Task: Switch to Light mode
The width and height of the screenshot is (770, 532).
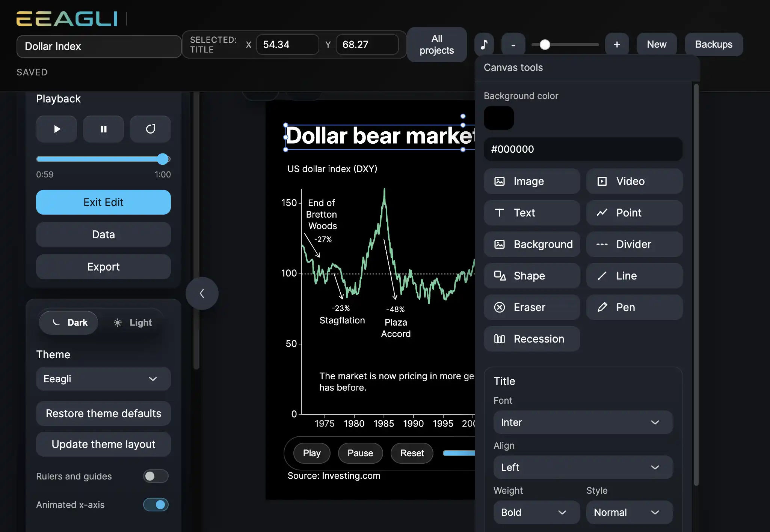Action: coord(133,322)
